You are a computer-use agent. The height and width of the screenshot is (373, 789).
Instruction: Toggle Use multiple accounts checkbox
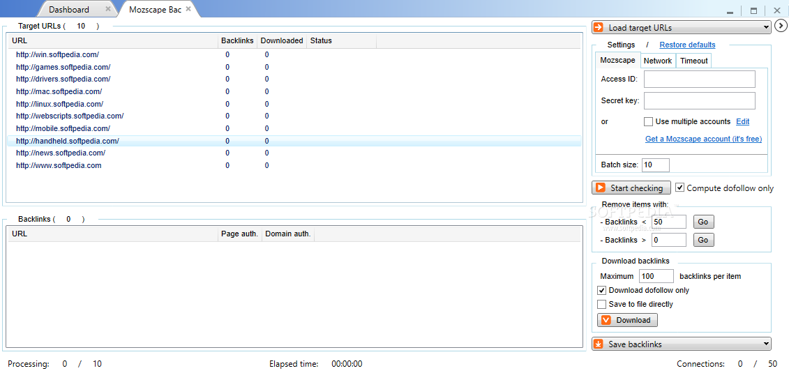[x=649, y=121]
